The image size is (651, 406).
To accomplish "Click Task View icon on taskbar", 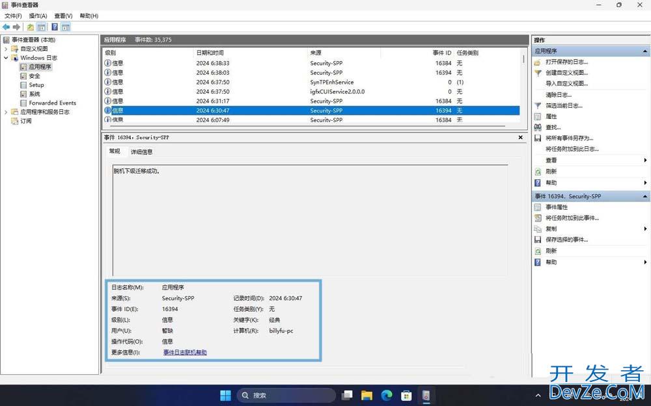I will coord(347,395).
